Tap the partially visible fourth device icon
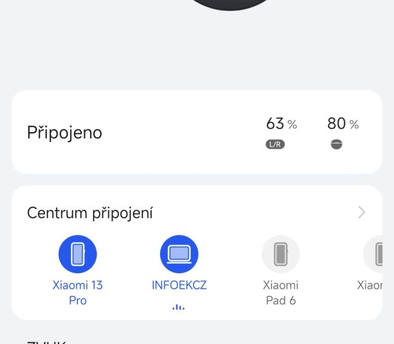This screenshot has width=394, height=344. 377,254
